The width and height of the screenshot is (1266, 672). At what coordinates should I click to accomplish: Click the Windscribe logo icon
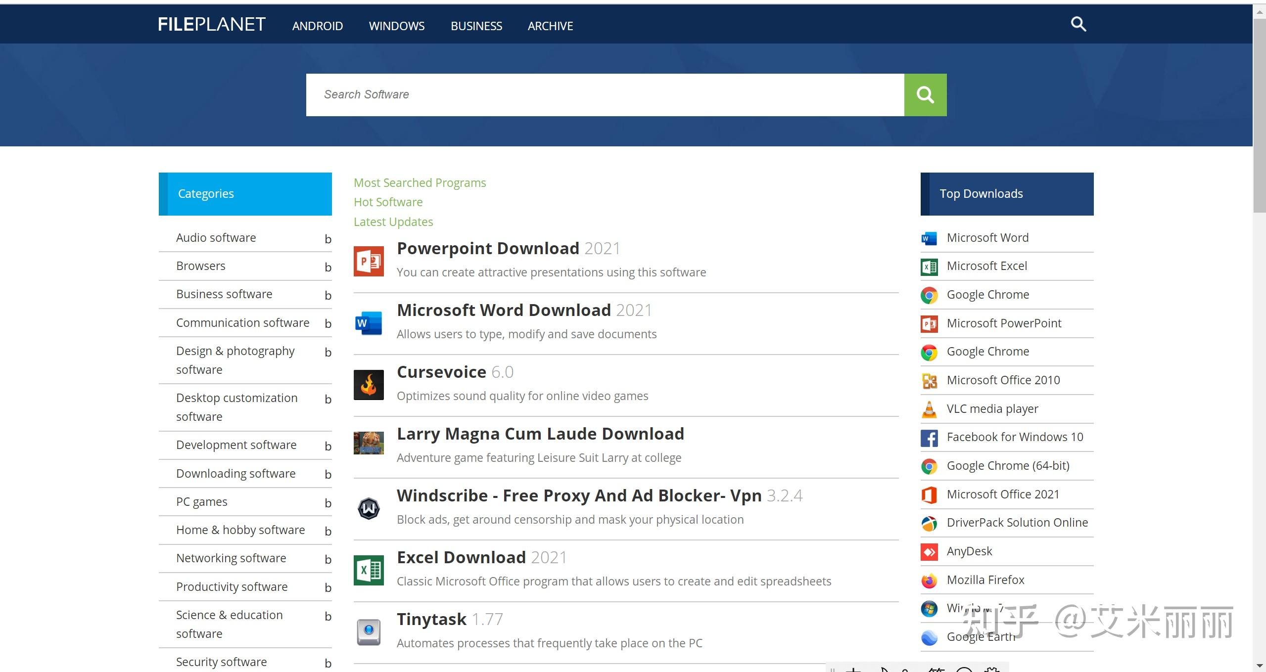click(x=369, y=508)
